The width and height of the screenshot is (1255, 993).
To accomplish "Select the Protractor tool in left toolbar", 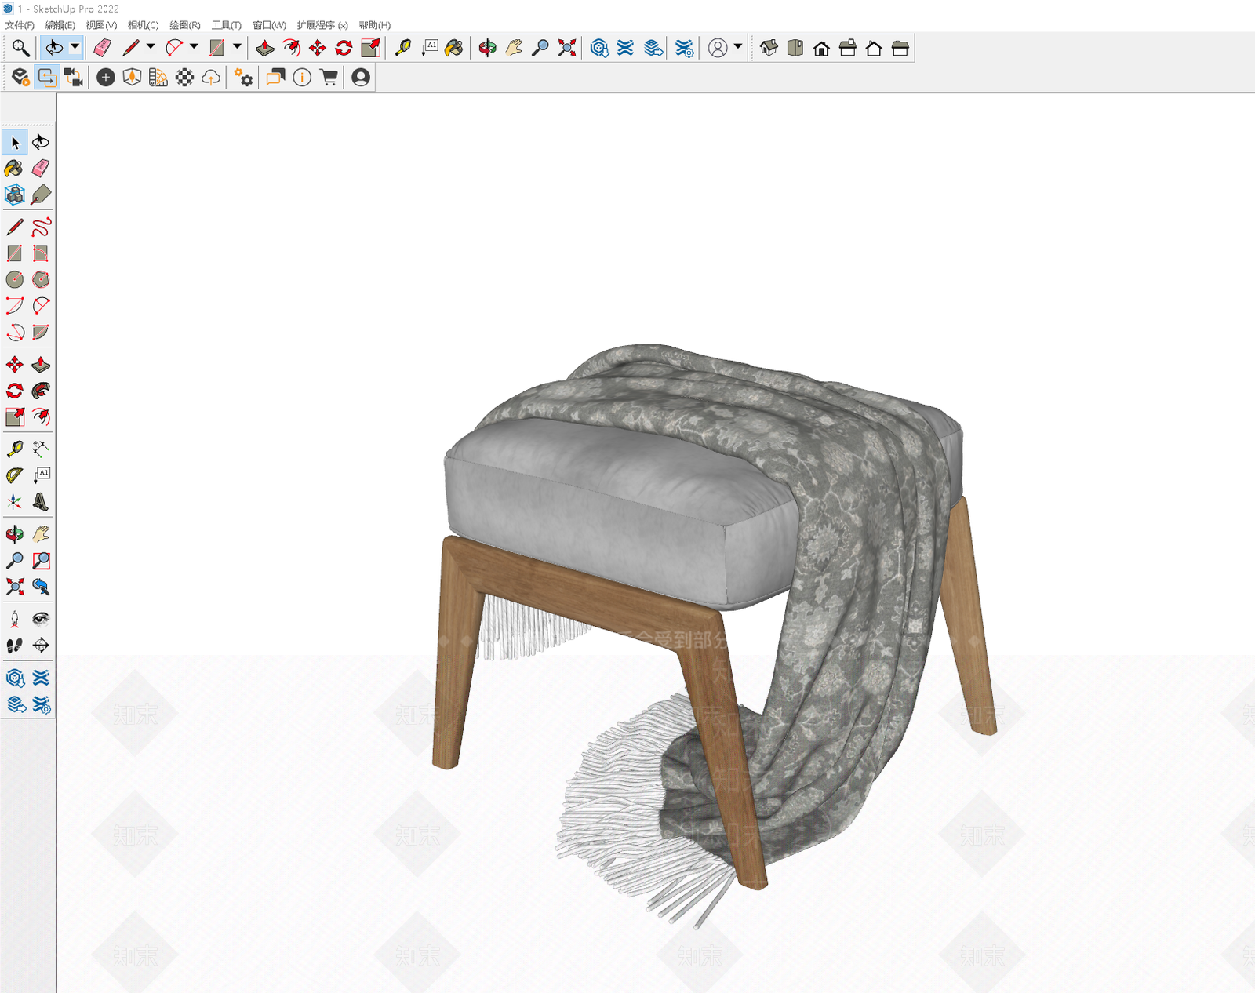I will [14, 475].
